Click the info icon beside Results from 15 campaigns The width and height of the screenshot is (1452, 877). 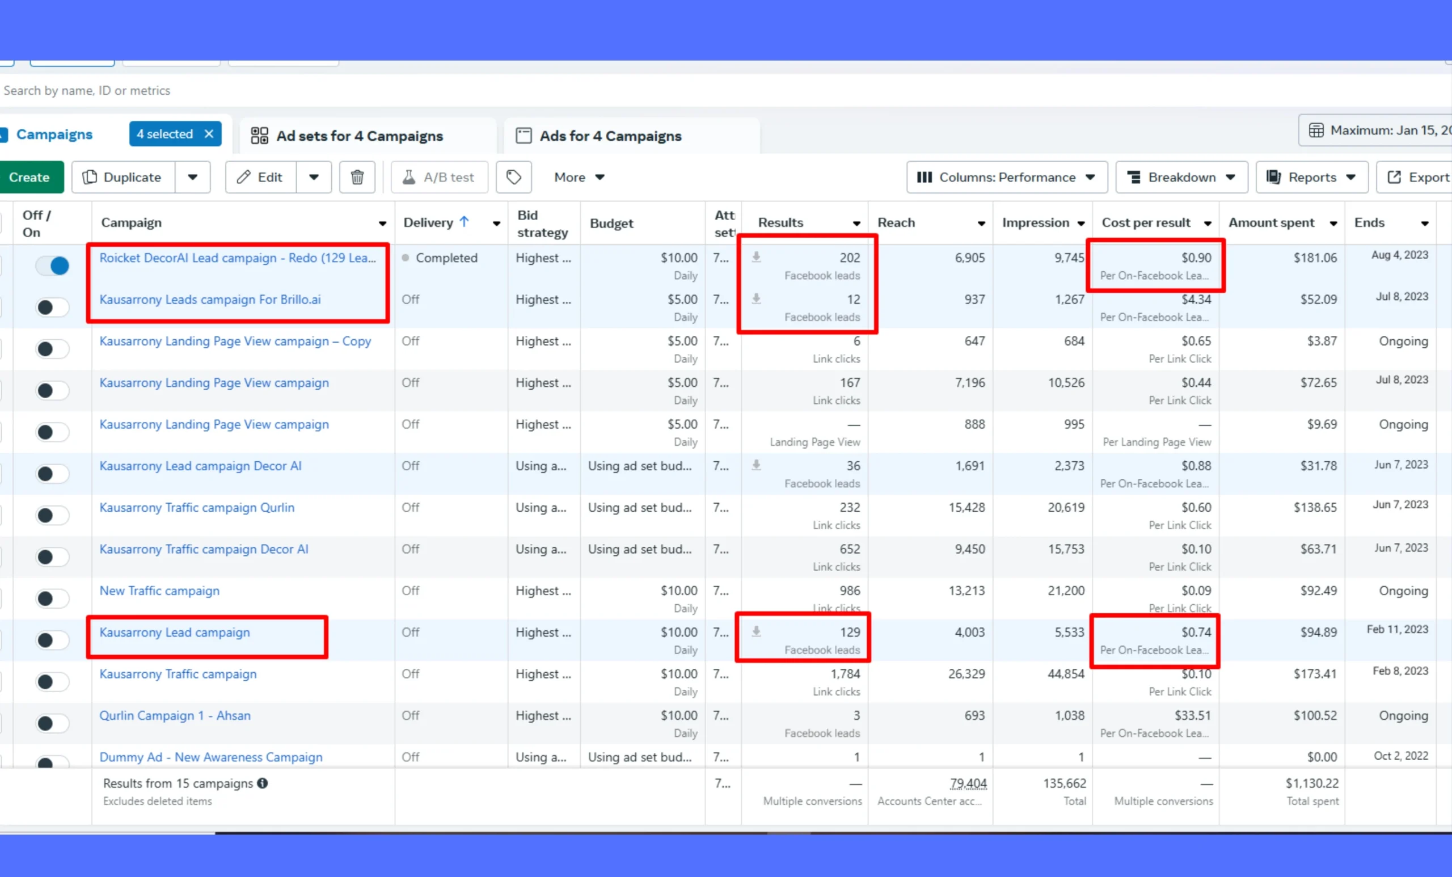263,783
